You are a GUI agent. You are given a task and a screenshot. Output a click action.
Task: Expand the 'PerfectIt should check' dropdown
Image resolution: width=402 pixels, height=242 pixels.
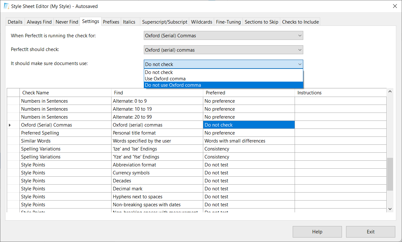coord(223,50)
